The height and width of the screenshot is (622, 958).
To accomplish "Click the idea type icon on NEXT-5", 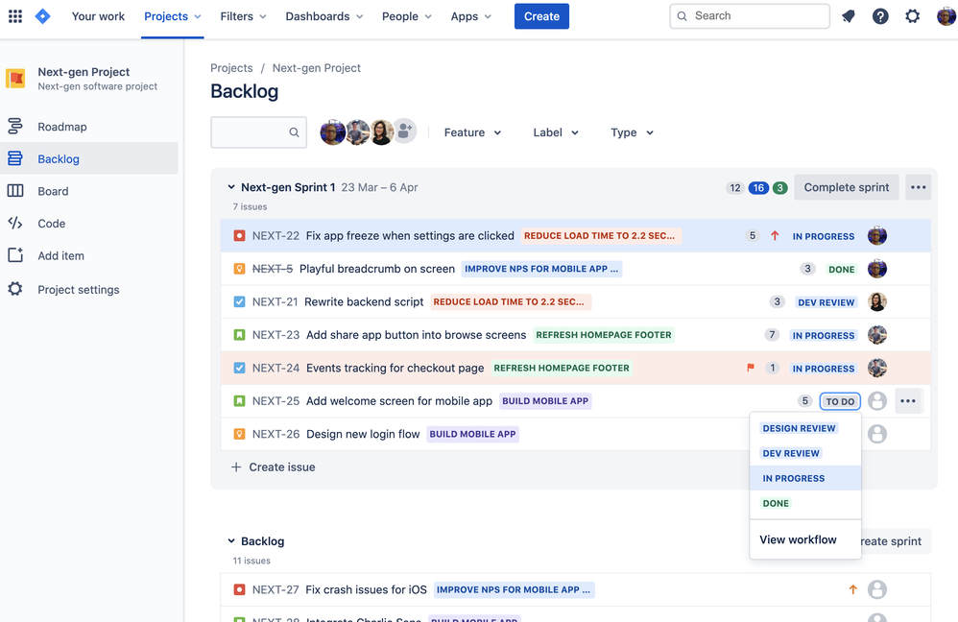I will click(x=240, y=269).
